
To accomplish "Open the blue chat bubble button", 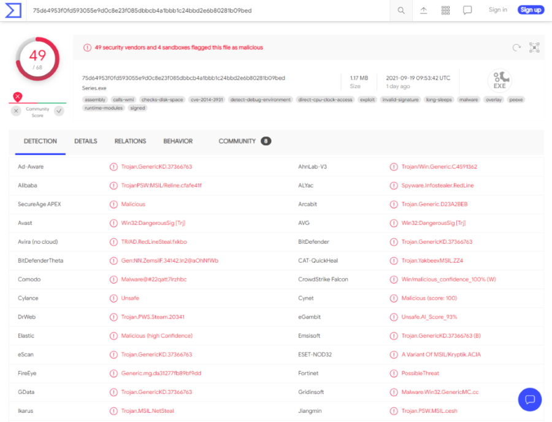I will tap(529, 399).
